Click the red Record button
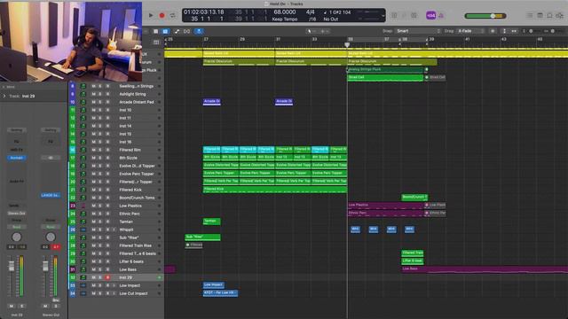The height and width of the screenshot is (319, 568). tap(162, 16)
